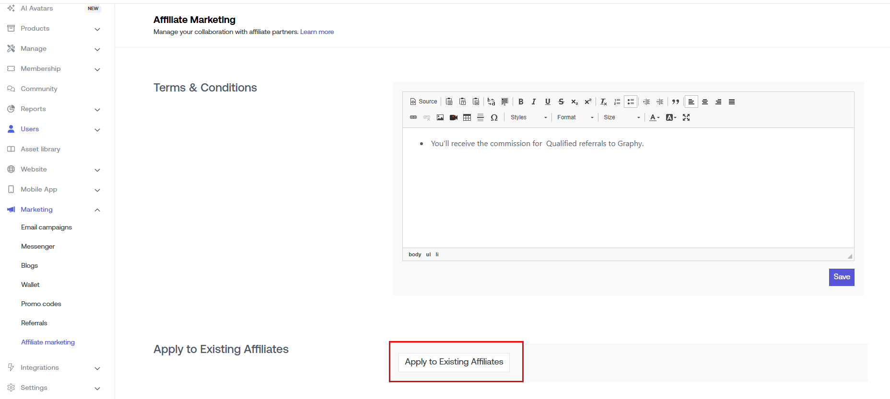
Task: Click the italic formatting icon
Action: click(534, 102)
